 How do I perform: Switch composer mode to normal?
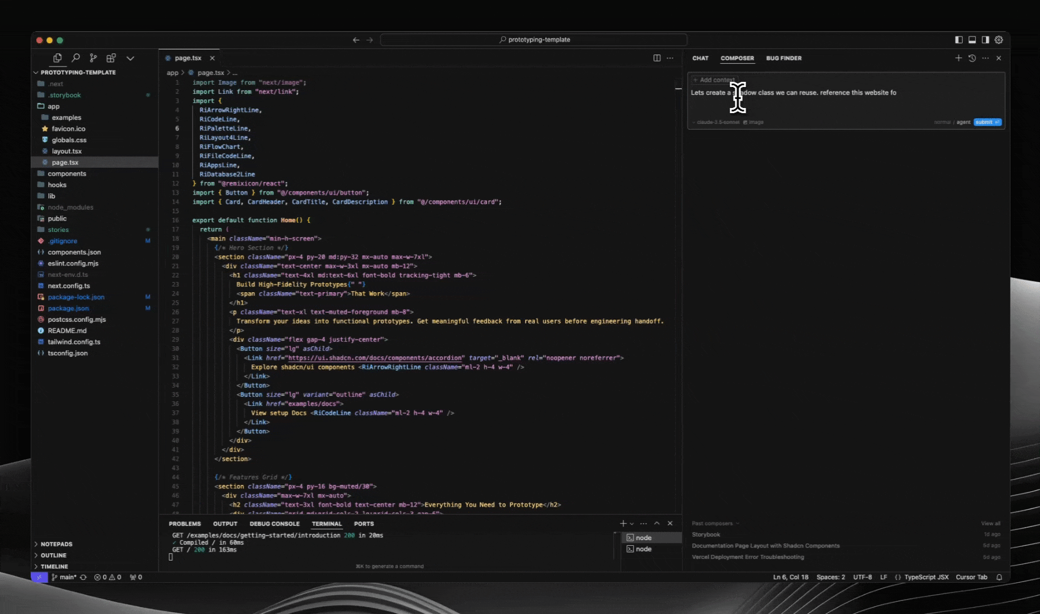(x=942, y=122)
